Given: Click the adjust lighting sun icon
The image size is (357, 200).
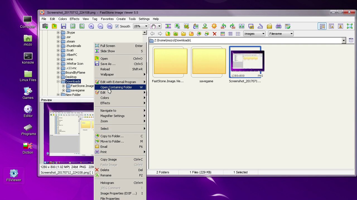Looking at the screenshot, I should (214, 26).
